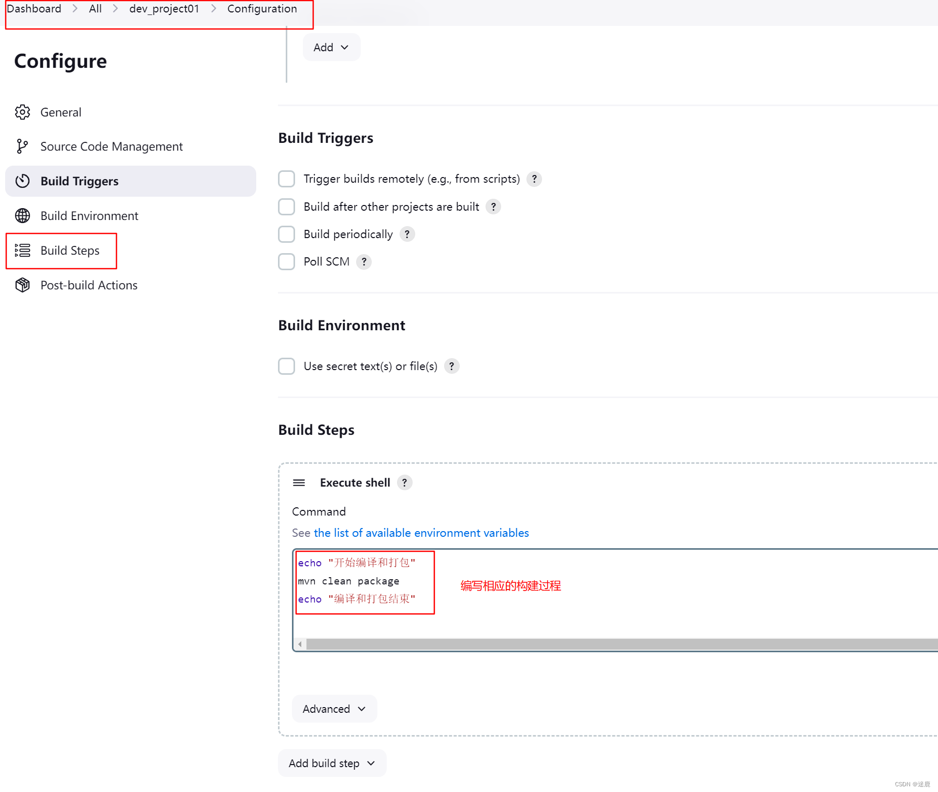Open the list of available environment variables link
The image size is (938, 792).
(421, 533)
